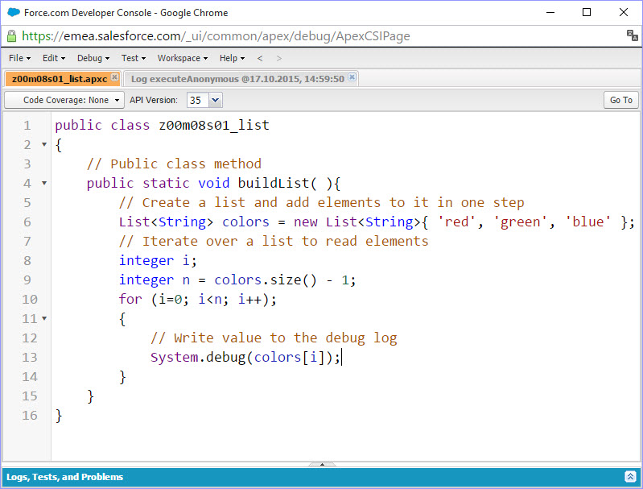Open the API Version dropdown
643x489 pixels.
point(215,100)
